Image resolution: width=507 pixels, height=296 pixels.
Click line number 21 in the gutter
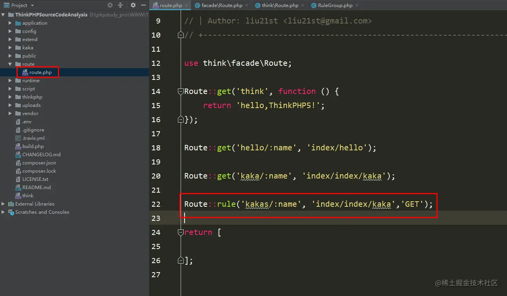[156, 190]
